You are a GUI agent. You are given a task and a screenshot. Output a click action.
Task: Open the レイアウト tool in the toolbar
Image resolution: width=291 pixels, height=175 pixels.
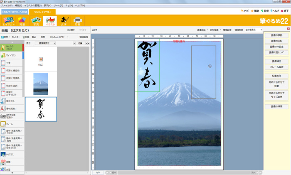tap(8, 20)
